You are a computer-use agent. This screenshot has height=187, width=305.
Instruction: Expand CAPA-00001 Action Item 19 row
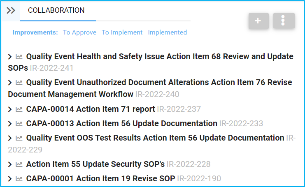click(x=10, y=179)
